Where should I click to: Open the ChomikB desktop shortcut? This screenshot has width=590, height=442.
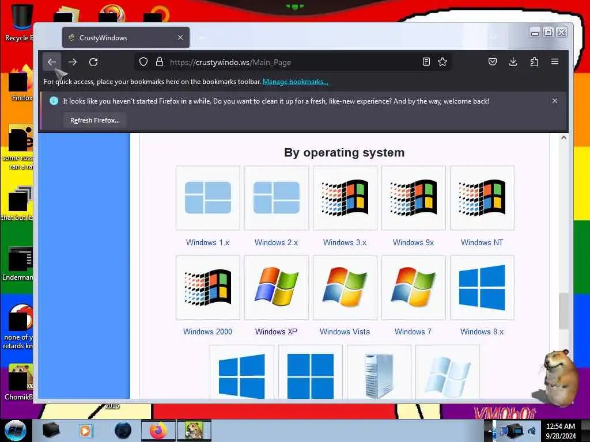pos(18,382)
